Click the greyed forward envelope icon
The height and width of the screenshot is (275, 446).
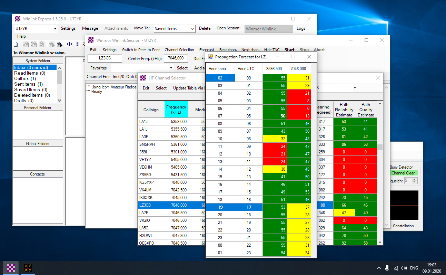(x=51, y=44)
